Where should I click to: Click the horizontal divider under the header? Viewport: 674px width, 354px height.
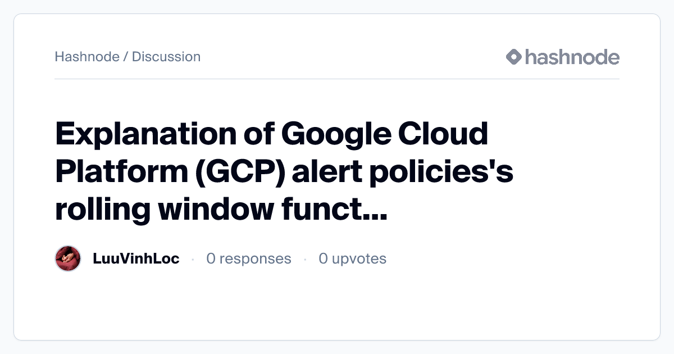click(337, 79)
